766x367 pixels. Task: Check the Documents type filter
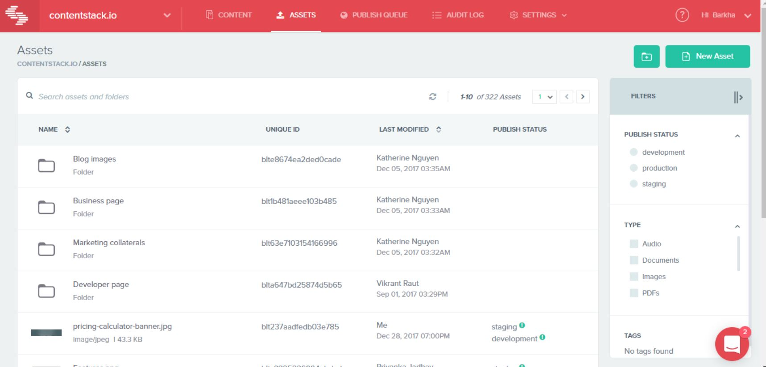coord(634,260)
